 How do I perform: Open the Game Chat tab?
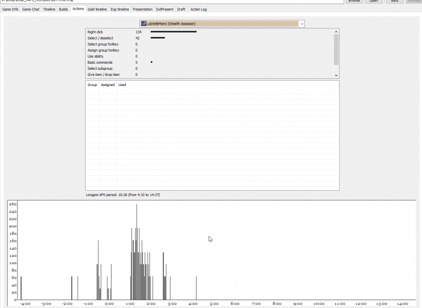click(x=31, y=10)
